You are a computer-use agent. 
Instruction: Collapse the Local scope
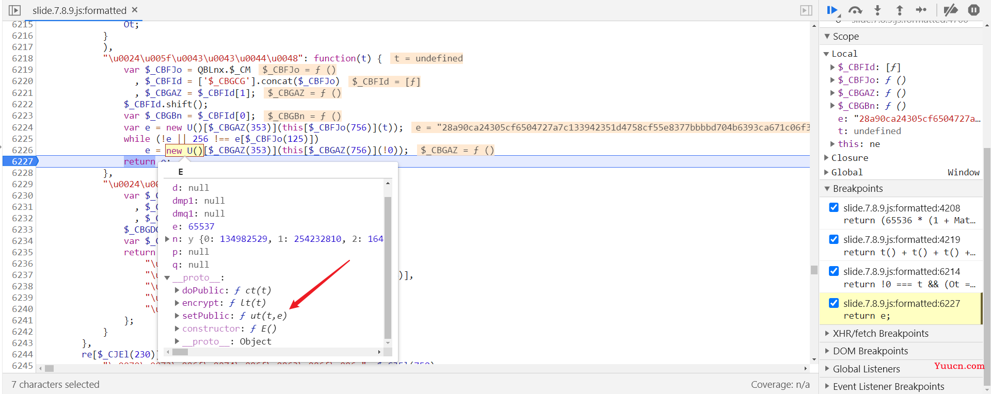826,54
